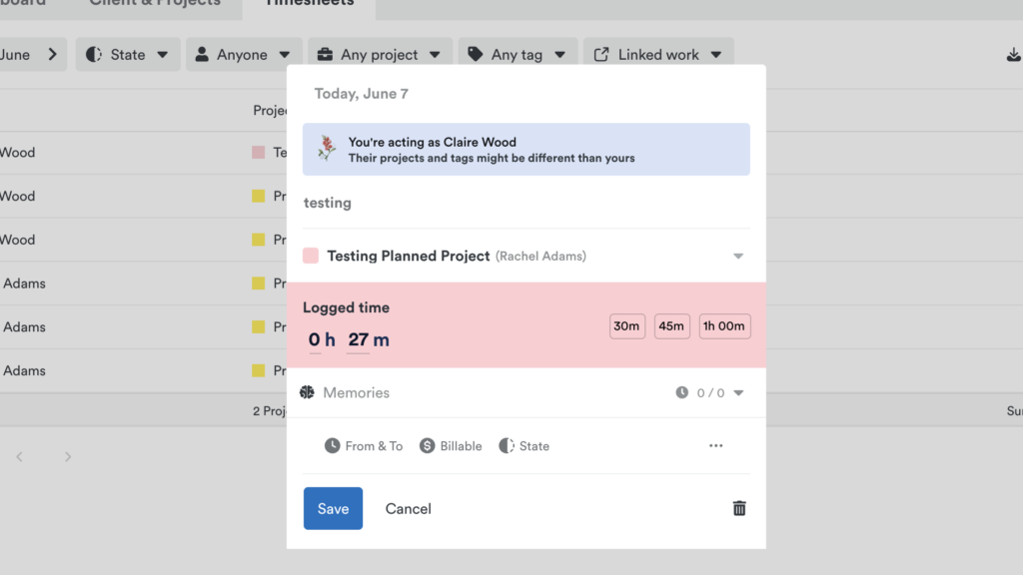Click the yellow project swatch in second row
Viewport: 1023px width, 575px height.
point(259,197)
